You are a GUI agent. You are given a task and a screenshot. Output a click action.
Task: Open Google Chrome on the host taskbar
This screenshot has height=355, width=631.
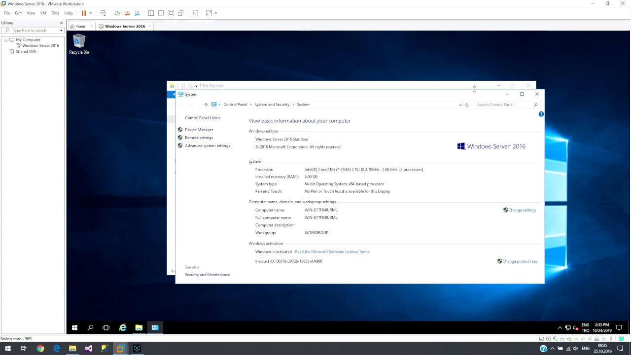(x=40, y=349)
